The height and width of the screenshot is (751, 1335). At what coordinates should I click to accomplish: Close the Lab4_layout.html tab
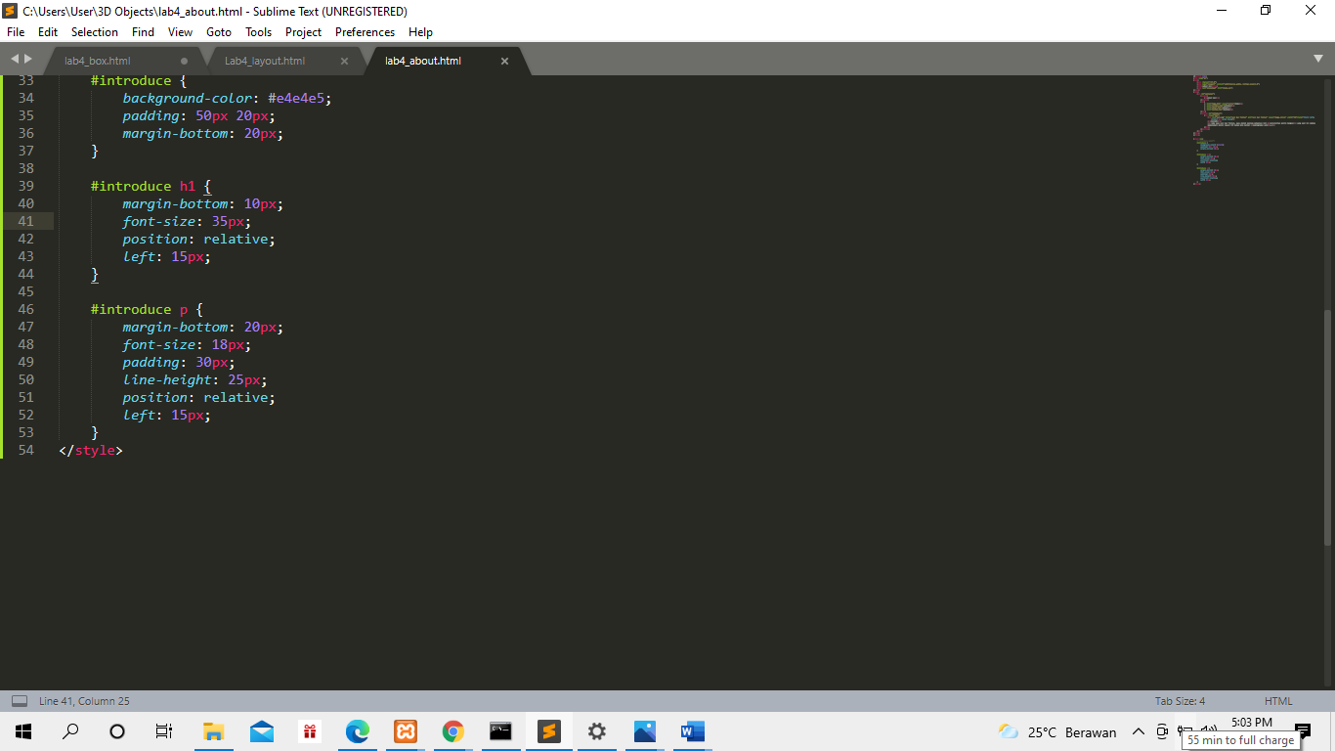[344, 61]
